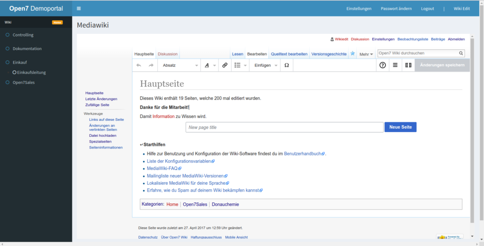Image resolution: width=484 pixels, height=246 pixels.
Task: Open the editor help question-mark icon
Action: pos(383,65)
